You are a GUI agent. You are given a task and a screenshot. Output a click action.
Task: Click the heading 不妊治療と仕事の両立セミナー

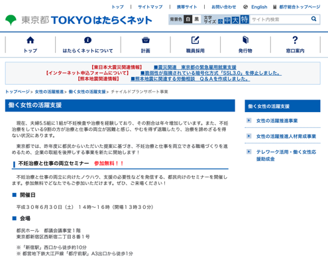click(x=54, y=163)
